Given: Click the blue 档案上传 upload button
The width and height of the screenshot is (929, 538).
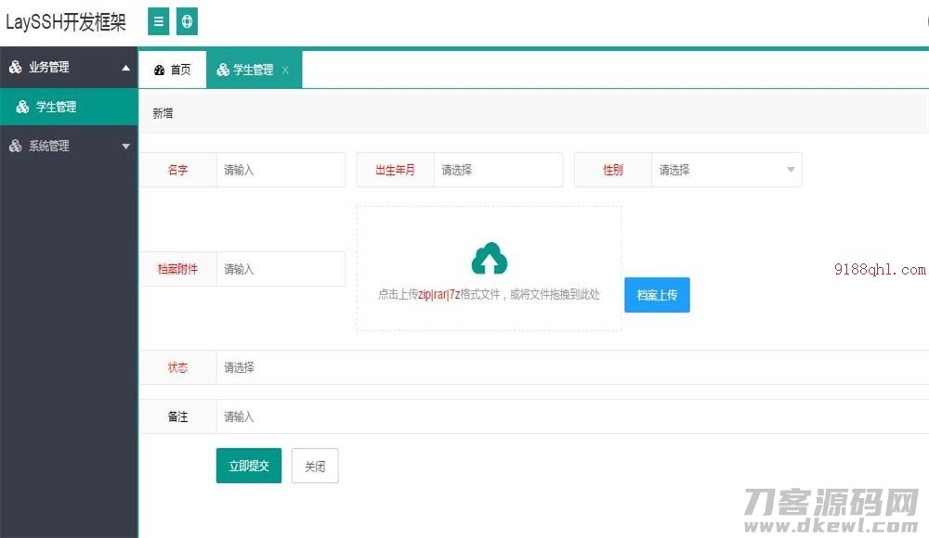Looking at the screenshot, I should click(x=657, y=295).
